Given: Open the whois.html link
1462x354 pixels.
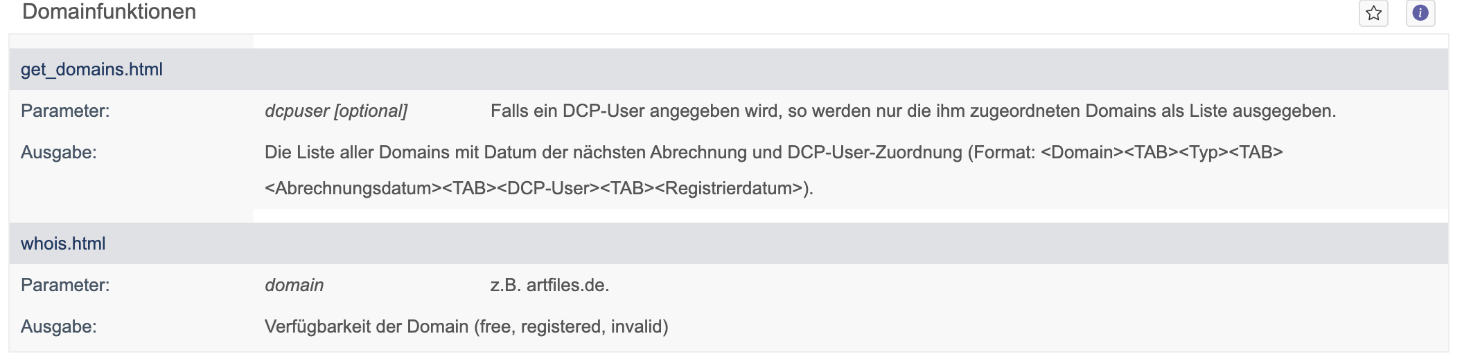Looking at the screenshot, I should (63, 243).
